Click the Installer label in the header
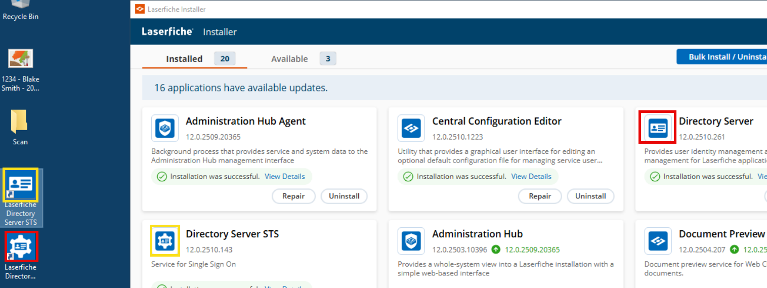The height and width of the screenshot is (288, 767). [x=220, y=32]
